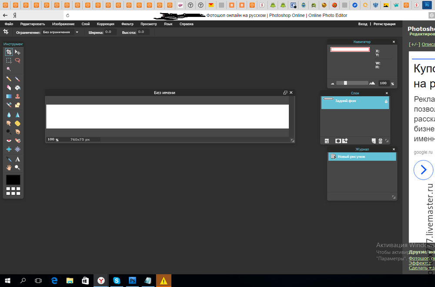Open Windows Start menu
Viewport: 435px width, 287px height.
coord(7,280)
